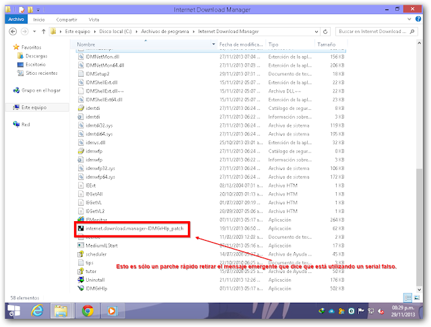Open recent locations dropdown arrow
Screen dimensions: 431x327
click(x=34, y=32)
